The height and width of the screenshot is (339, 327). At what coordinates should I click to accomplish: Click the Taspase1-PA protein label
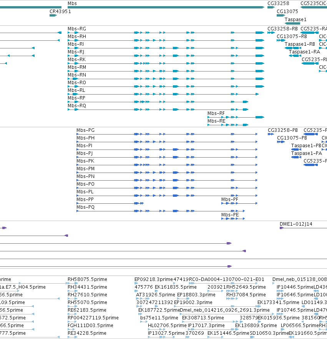[x=307, y=153]
